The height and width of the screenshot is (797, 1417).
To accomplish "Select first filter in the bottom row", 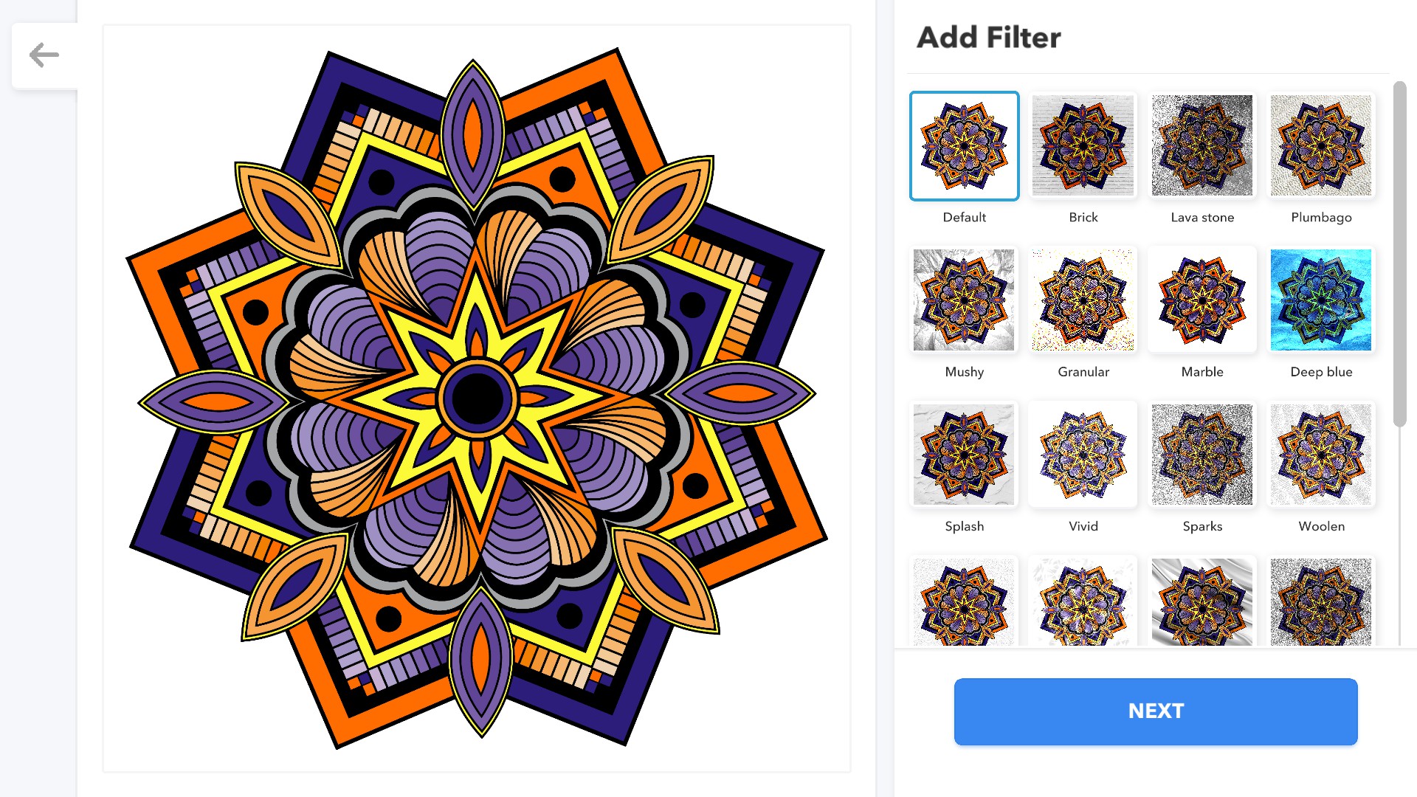I will point(964,602).
